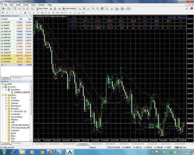The width and height of the screenshot is (194, 155).
Task: Select the Vertical Line drawing tool
Action: click(12, 13)
